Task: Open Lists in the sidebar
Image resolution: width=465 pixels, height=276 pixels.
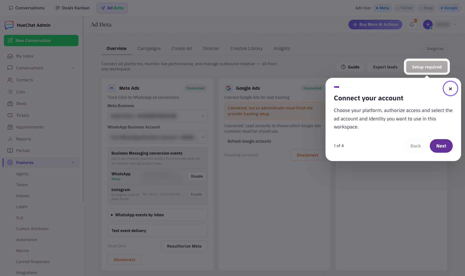Action: tap(41, 92)
